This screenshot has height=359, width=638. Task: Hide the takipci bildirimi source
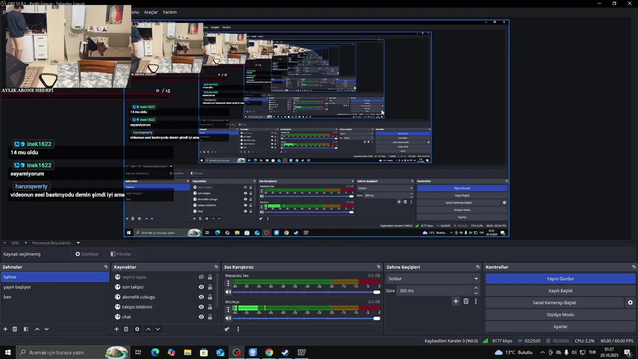201,307
